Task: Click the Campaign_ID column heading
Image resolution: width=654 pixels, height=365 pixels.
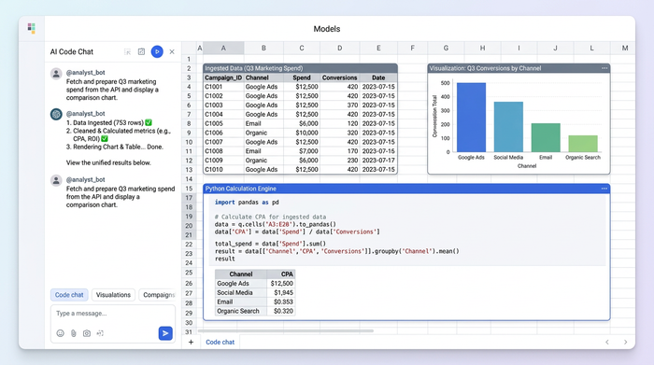Action: pyautogui.click(x=223, y=77)
